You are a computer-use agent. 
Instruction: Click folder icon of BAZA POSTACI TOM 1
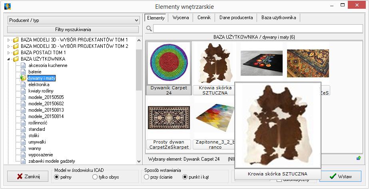tap(16, 52)
